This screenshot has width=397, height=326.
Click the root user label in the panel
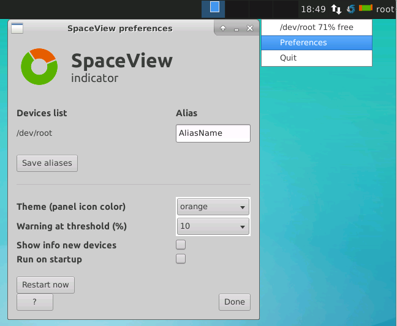[x=385, y=10]
